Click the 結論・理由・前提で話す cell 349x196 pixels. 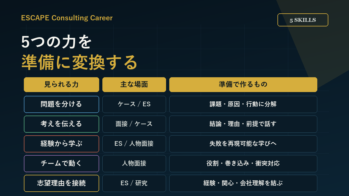pos(243,124)
